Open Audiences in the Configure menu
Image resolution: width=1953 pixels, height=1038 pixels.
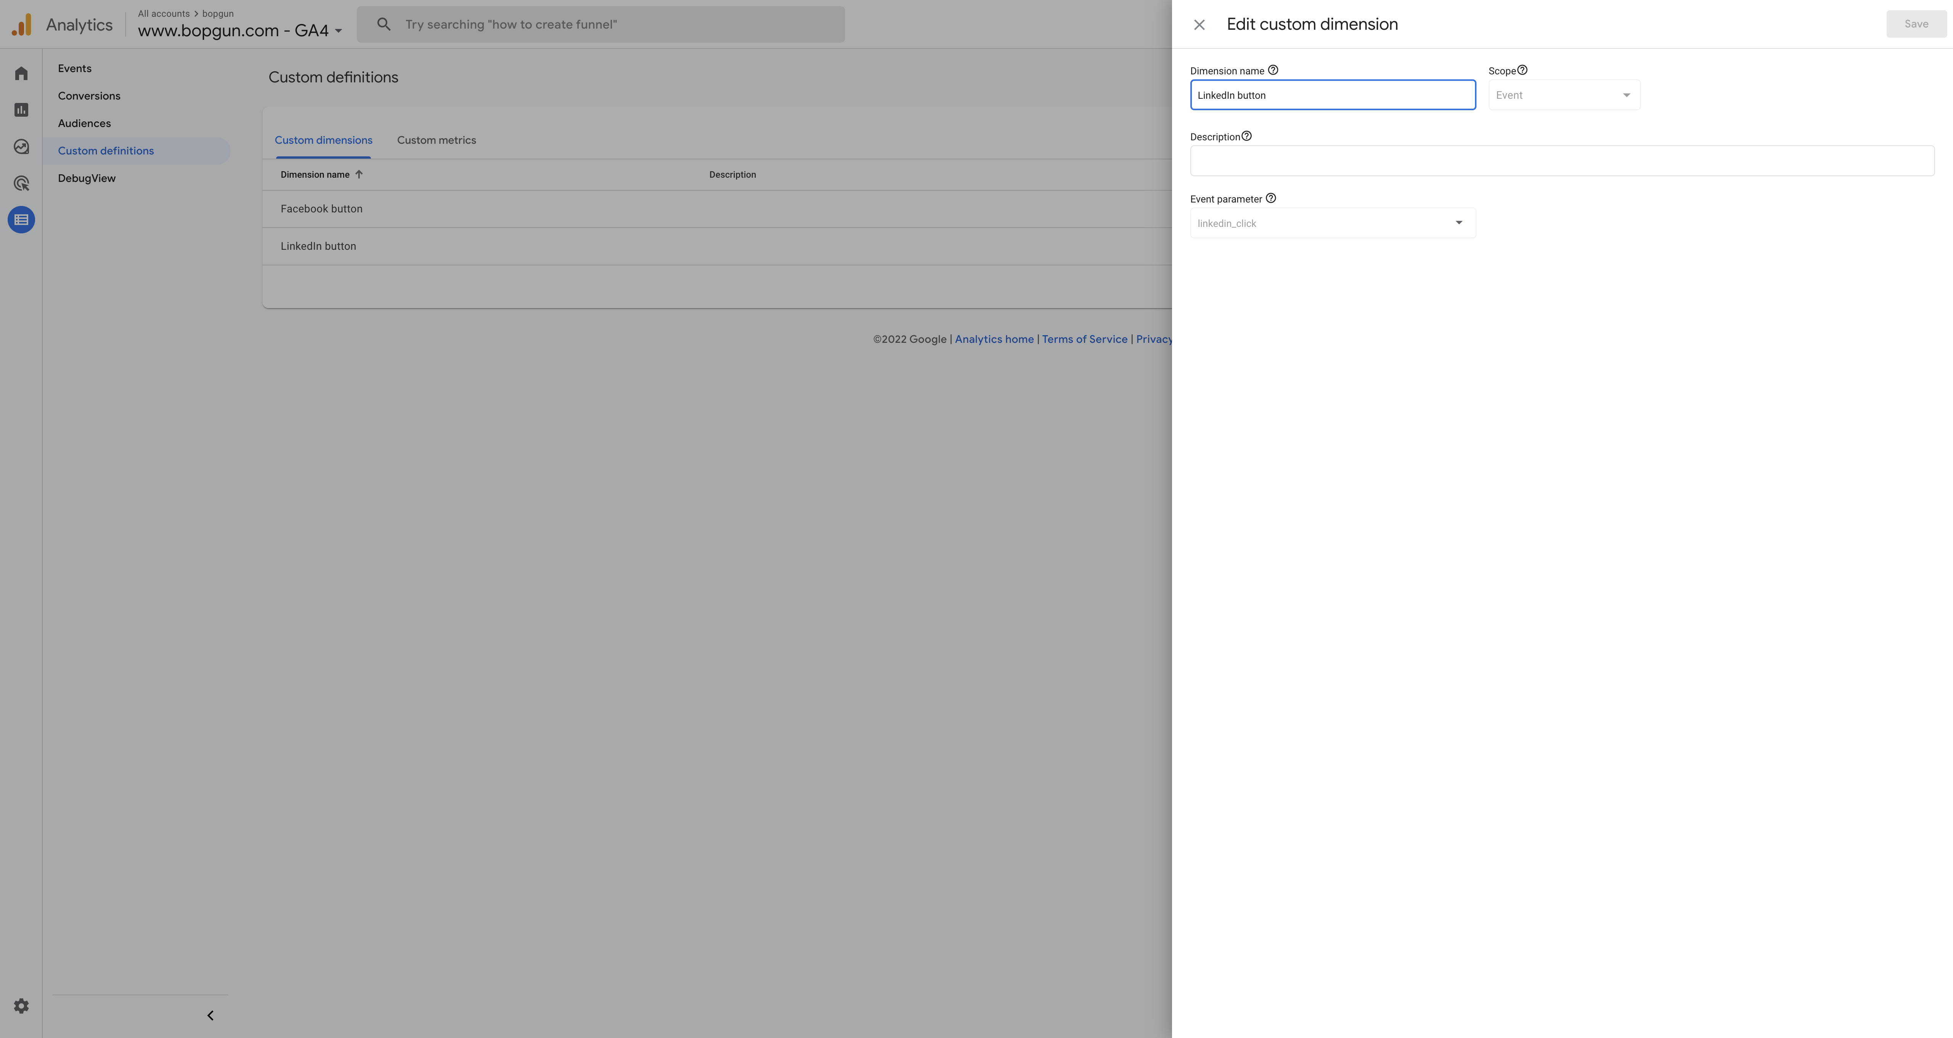tap(84, 124)
